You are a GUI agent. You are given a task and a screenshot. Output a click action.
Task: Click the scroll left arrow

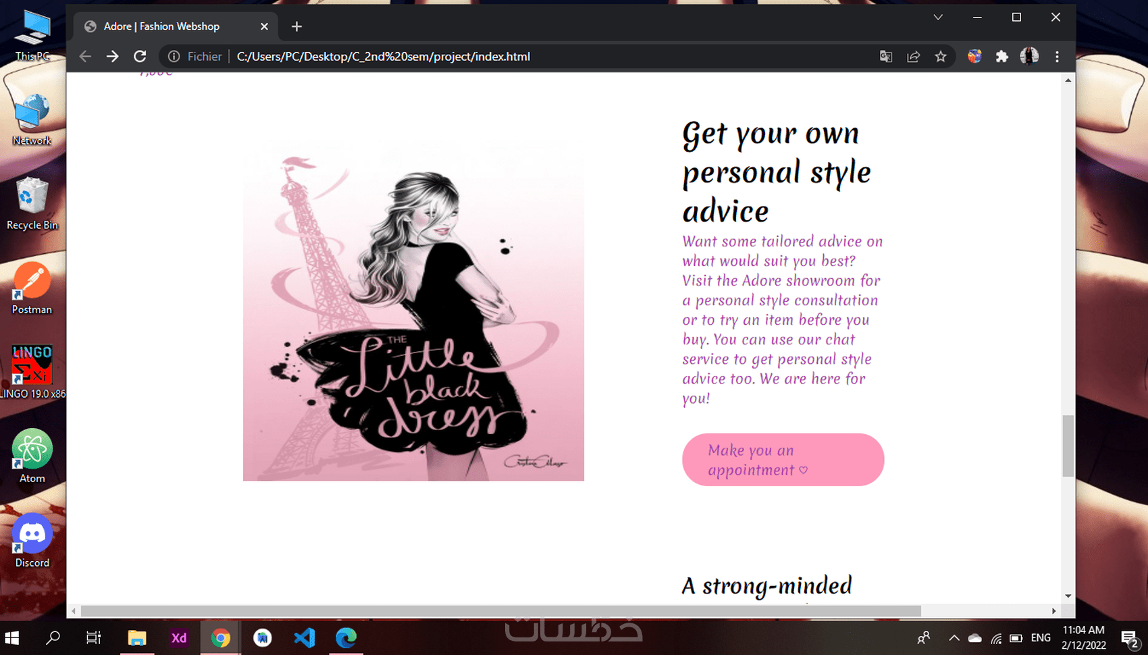click(74, 611)
